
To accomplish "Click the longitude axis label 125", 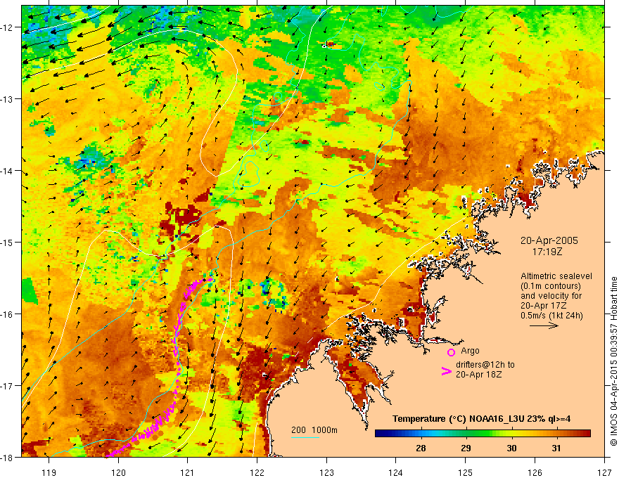I will [466, 472].
